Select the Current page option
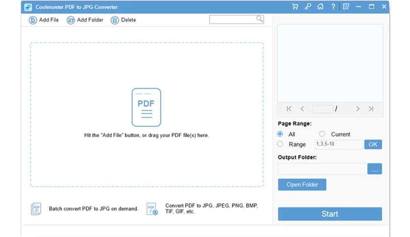Viewport: 410px width, 237px height. point(322,134)
